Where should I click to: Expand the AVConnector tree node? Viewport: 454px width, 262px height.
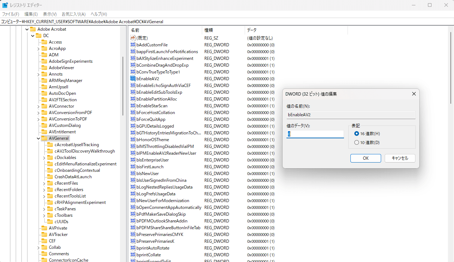[x=38, y=106]
